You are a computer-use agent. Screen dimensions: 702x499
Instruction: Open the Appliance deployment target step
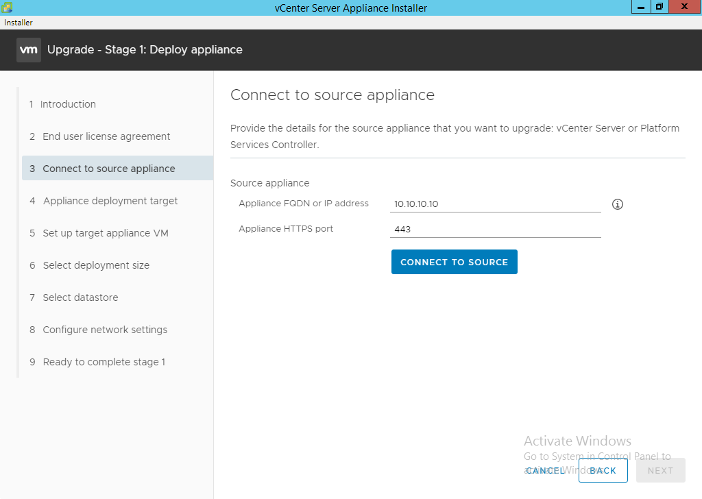click(x=110, y=201)
